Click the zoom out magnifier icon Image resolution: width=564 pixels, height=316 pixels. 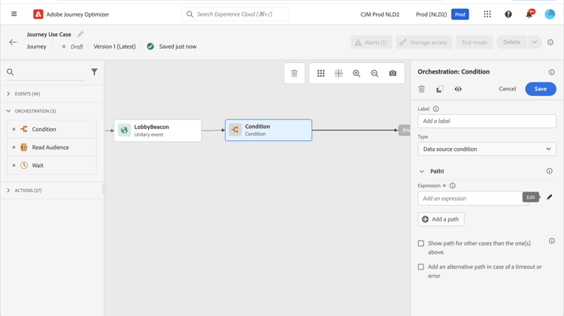(374, 74)
